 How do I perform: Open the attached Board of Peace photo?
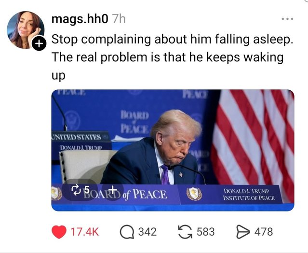point(173,150)
